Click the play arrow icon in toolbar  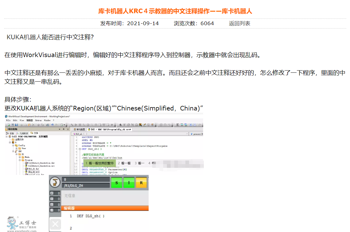tap(76, 125)
